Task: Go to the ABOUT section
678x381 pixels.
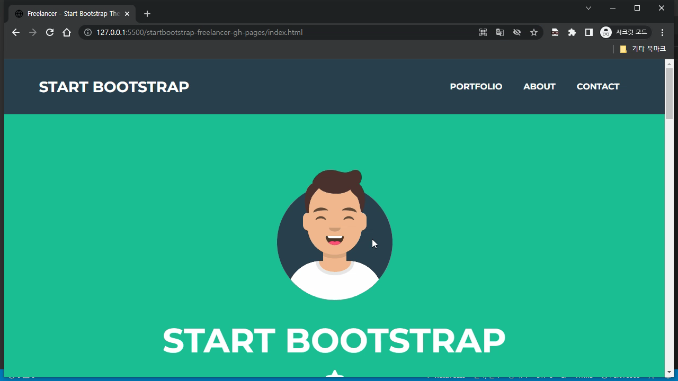Action: tap(539, 87)
